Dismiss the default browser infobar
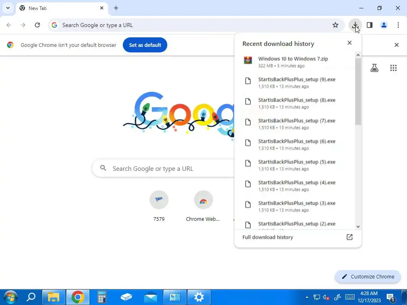407x305 pixels. point(396,45)
